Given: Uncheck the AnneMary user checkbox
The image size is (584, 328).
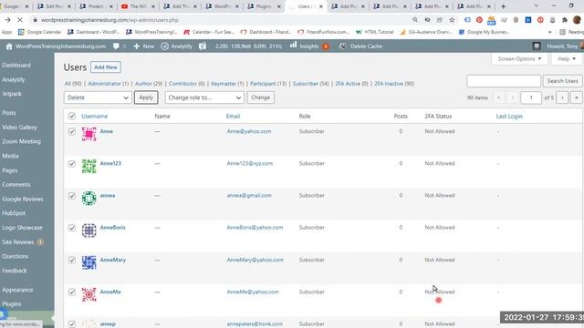Looking at the screenshot, I should point(72,260).
